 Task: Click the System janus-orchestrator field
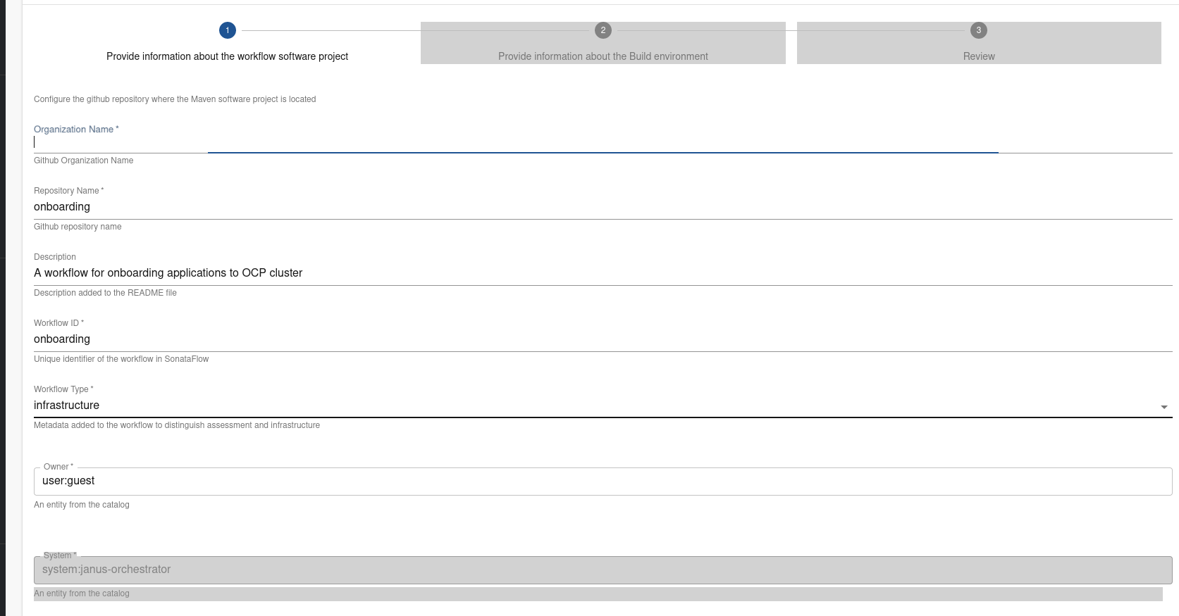[603, 570]
